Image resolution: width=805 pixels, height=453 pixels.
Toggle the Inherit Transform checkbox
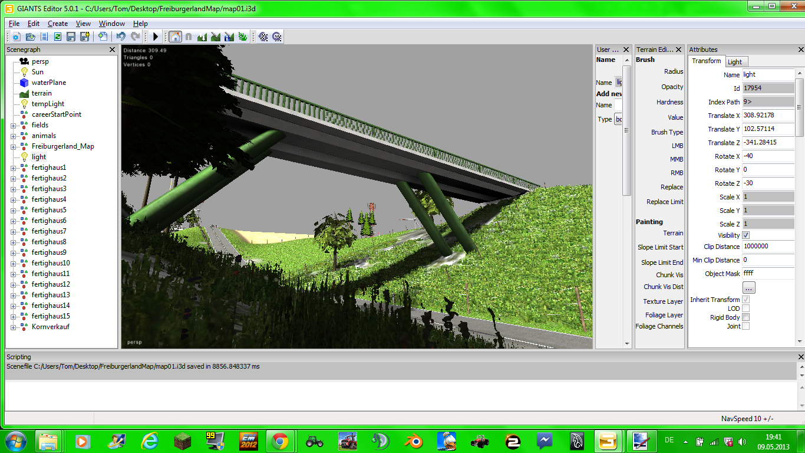tap(746, 300)
